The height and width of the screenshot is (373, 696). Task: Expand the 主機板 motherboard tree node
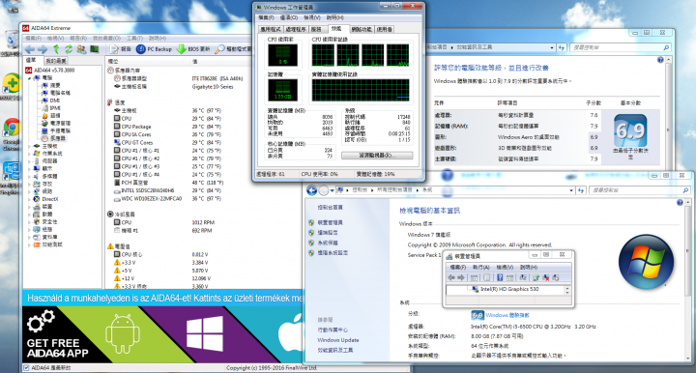pyautogui.click(x=30, y=146)
